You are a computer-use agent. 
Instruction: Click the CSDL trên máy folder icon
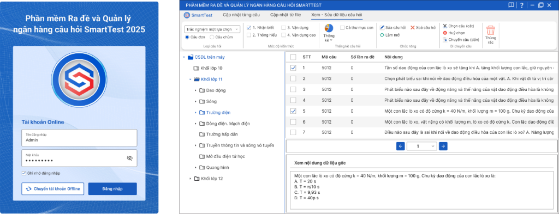pos(191,57)
